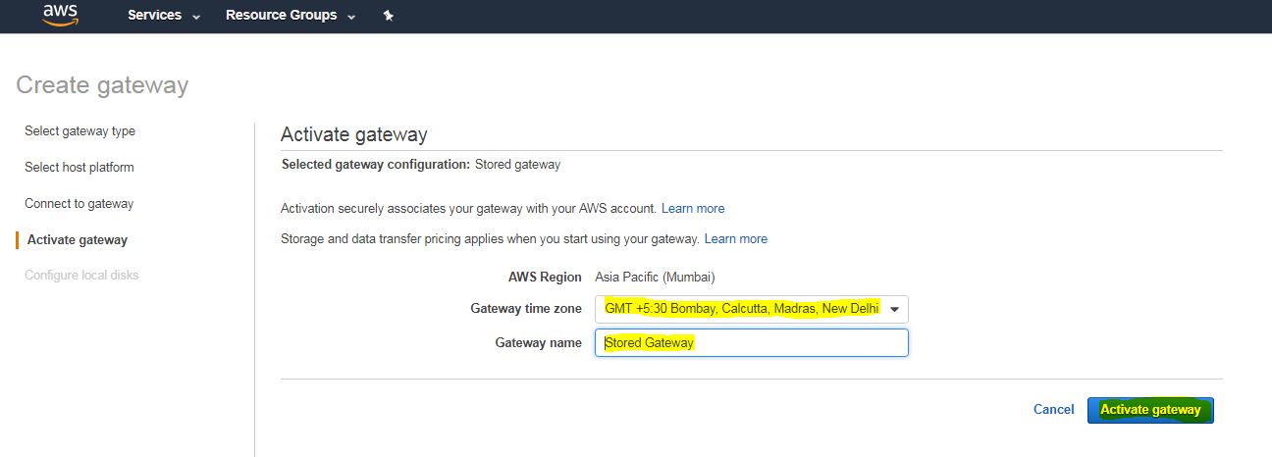Click the blue Activate gateway button

(x=1150, y=410)
